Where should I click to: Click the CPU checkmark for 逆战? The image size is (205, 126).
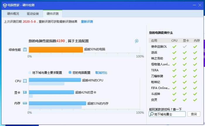pos(174,52)
